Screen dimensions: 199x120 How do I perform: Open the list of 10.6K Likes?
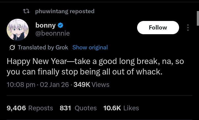(x=121, y=108)
